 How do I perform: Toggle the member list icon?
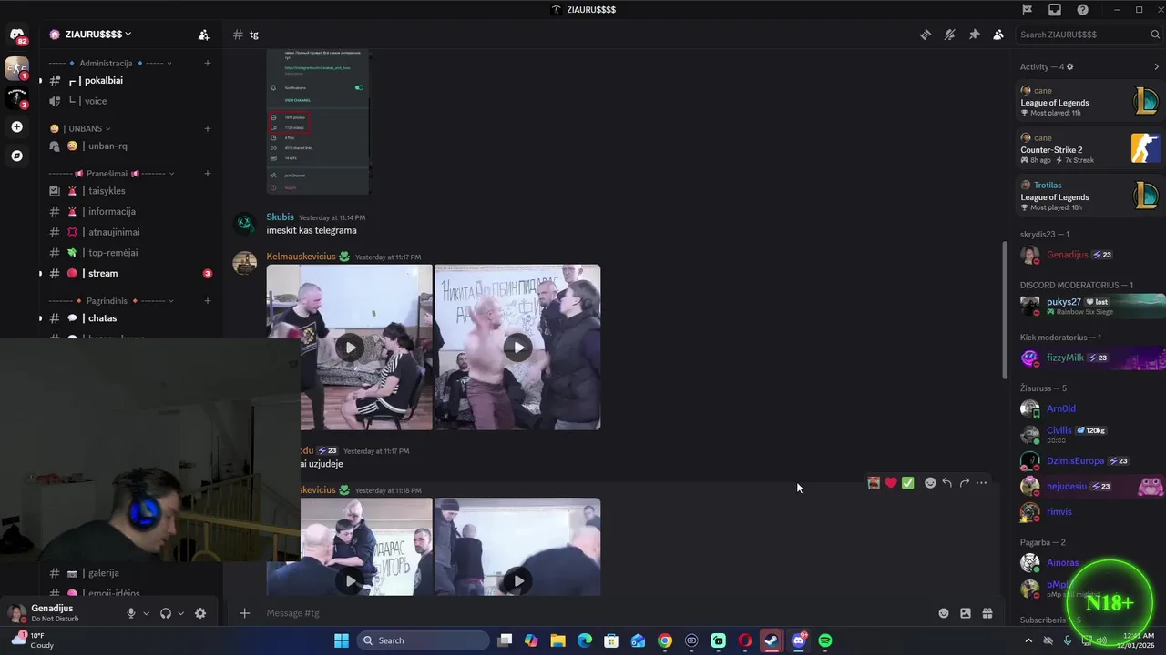(998, 35)
